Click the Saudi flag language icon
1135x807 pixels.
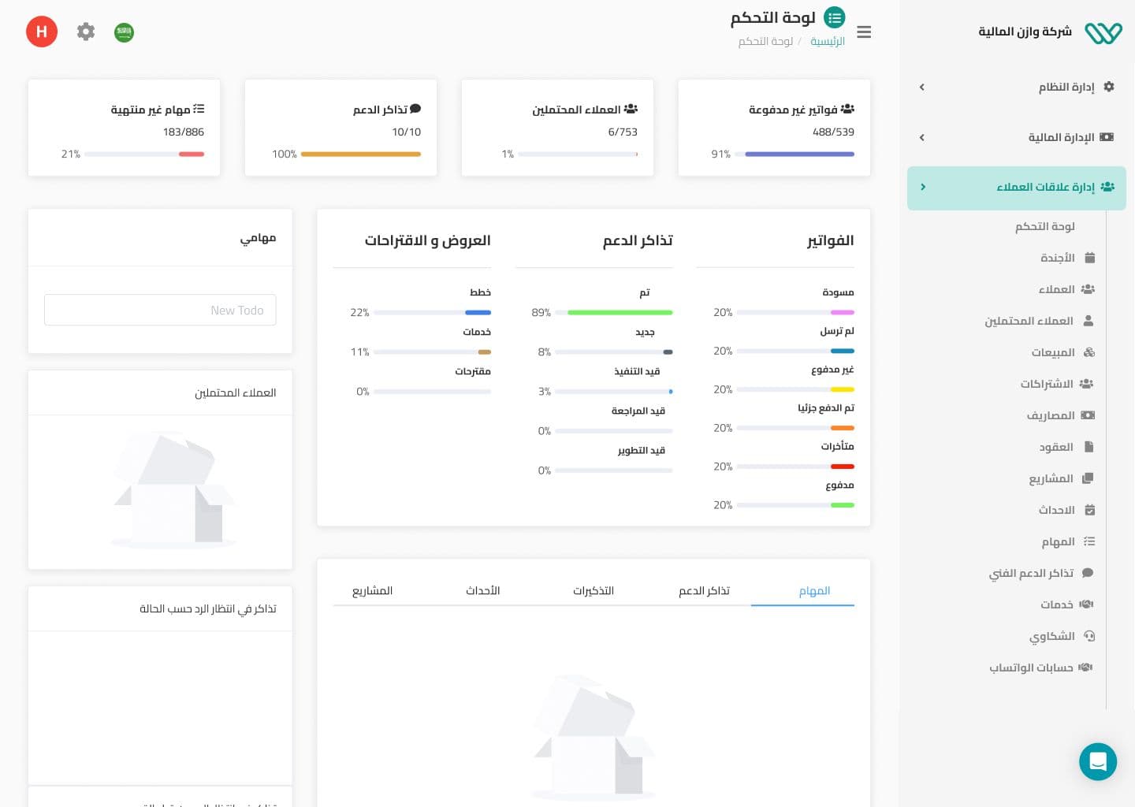(124, 32)
